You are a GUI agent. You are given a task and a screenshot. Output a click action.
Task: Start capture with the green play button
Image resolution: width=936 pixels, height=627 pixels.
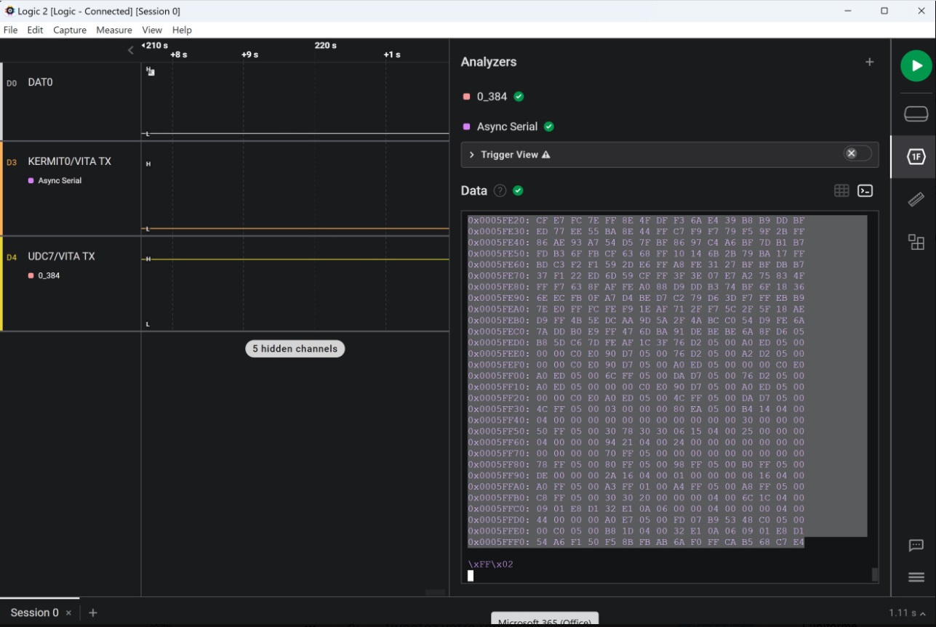point(916,66)
